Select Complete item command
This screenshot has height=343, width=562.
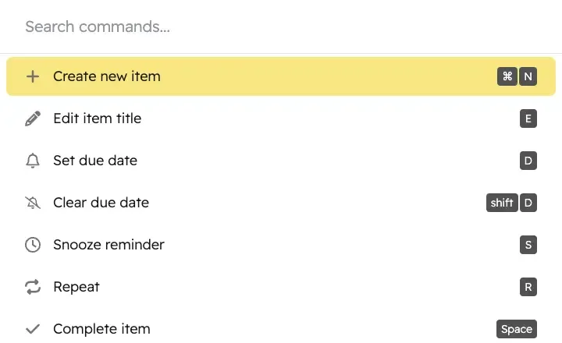pyautogui.click(x=281, y=329)
